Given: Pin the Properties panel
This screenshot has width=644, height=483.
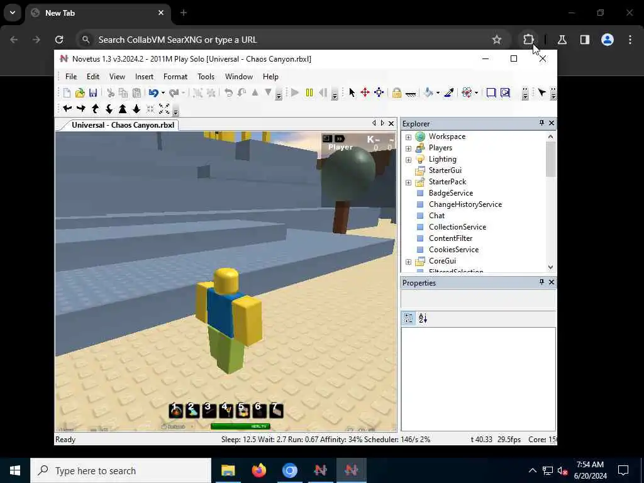Looking at the screenshot, I should pos(541,282).
